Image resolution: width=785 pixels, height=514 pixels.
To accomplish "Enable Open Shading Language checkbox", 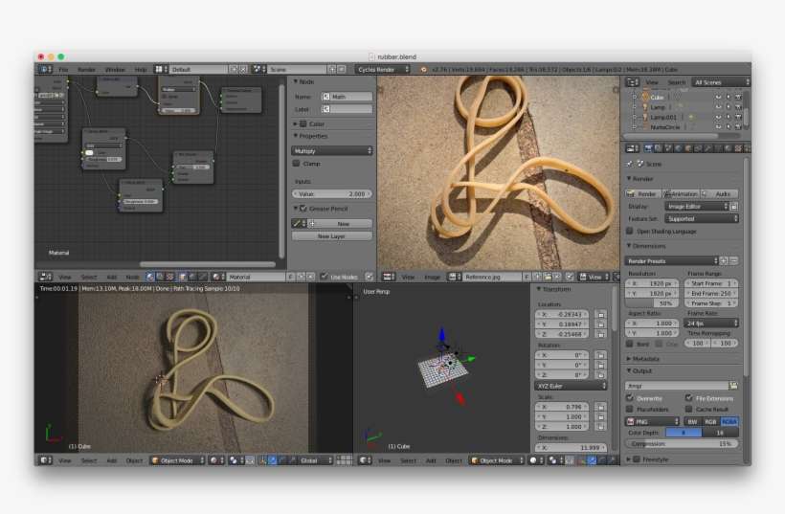I will point(630,231).
